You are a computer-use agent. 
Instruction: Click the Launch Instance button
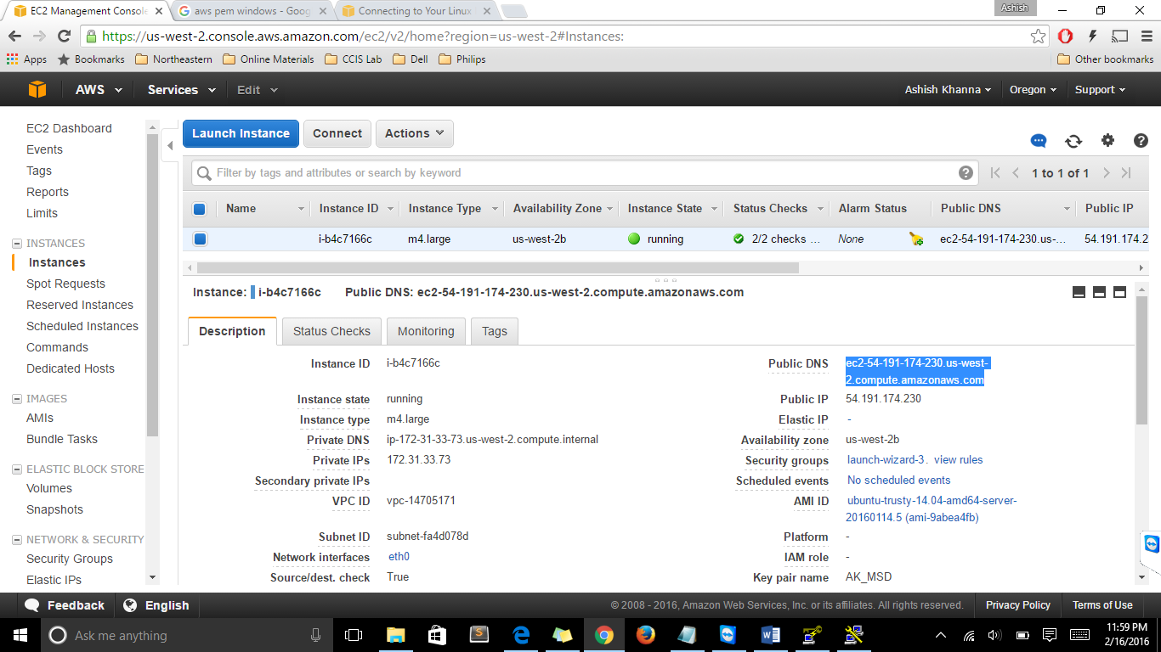(x=241, y=133)
